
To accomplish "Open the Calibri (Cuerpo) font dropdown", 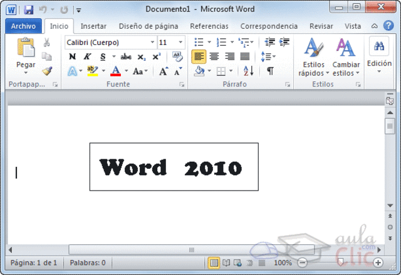I will (152, 42).
